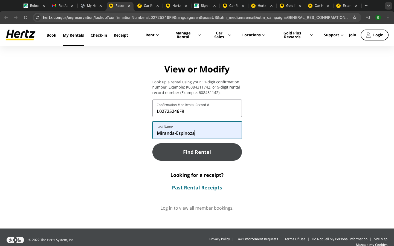The image size is (394, 246).
Task: Open the Privacy Policy footer link
Action: pos(219,239)
